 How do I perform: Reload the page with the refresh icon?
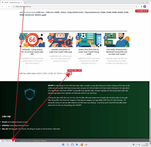[9, 7]
